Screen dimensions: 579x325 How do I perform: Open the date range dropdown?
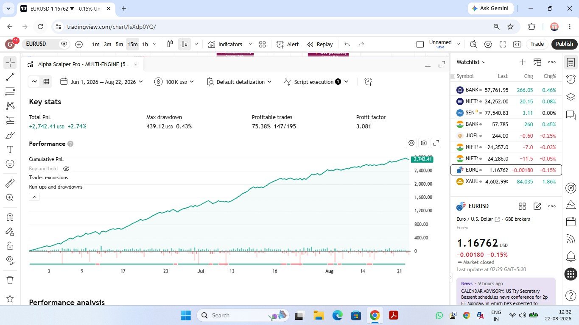point(102,82)
